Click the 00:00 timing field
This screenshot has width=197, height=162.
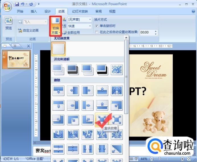[147, 32]
